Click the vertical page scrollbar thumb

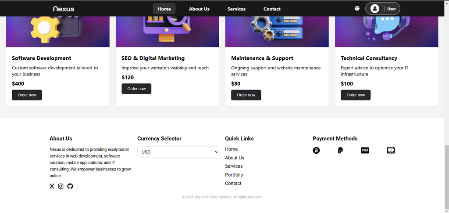(447, 178)
